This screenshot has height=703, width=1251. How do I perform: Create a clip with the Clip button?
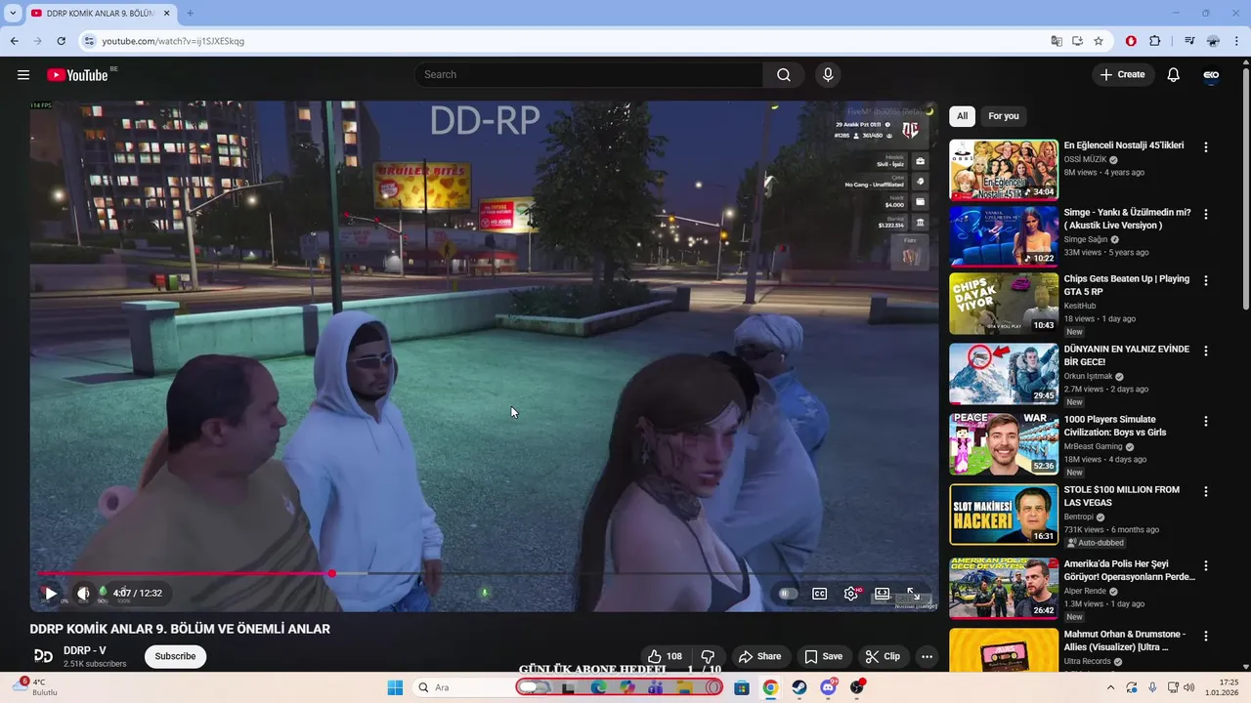pyautogui.click(x=883, y=656)
